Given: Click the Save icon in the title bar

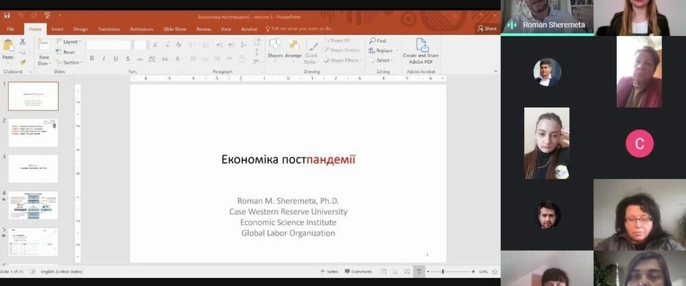Looking at the screenshot, I should tap(7, 15).
